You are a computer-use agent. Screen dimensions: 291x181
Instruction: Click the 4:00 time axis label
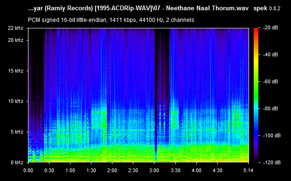click(x=196, y=170)
